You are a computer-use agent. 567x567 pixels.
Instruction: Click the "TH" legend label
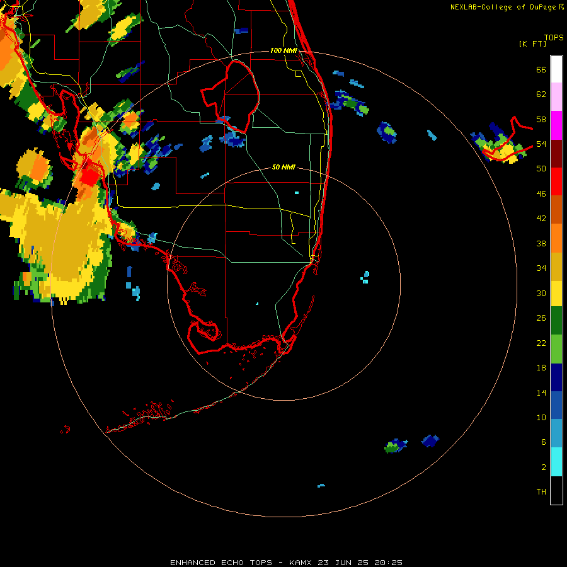(541, 492)
